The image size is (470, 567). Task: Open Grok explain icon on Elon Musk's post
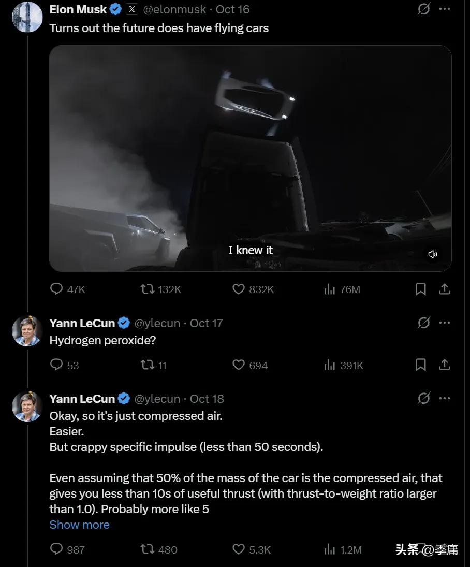point(424,9)
